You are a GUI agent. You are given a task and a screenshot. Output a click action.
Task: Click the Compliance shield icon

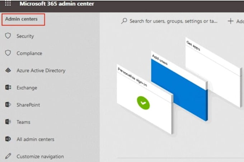coord(8,53)
